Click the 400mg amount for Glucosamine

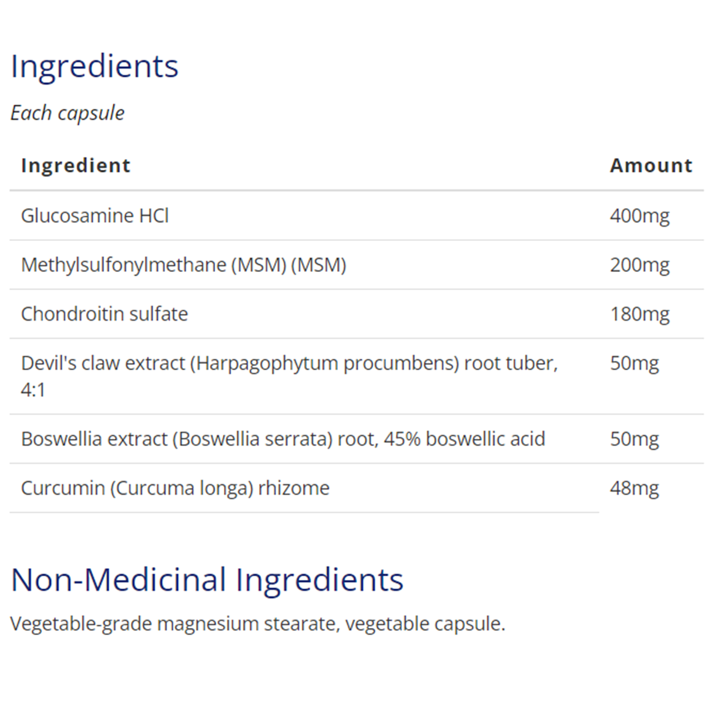639,216
